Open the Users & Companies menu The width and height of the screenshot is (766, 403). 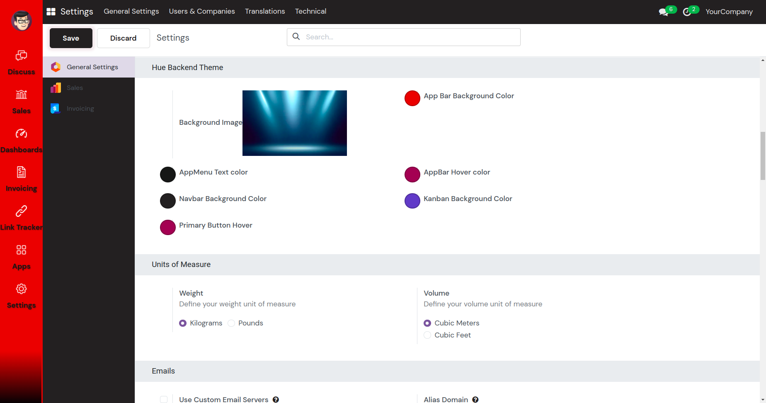coord(202,11)
